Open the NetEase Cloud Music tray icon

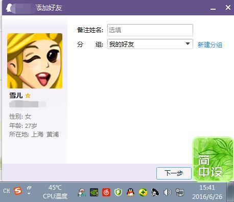click(106, 192)
